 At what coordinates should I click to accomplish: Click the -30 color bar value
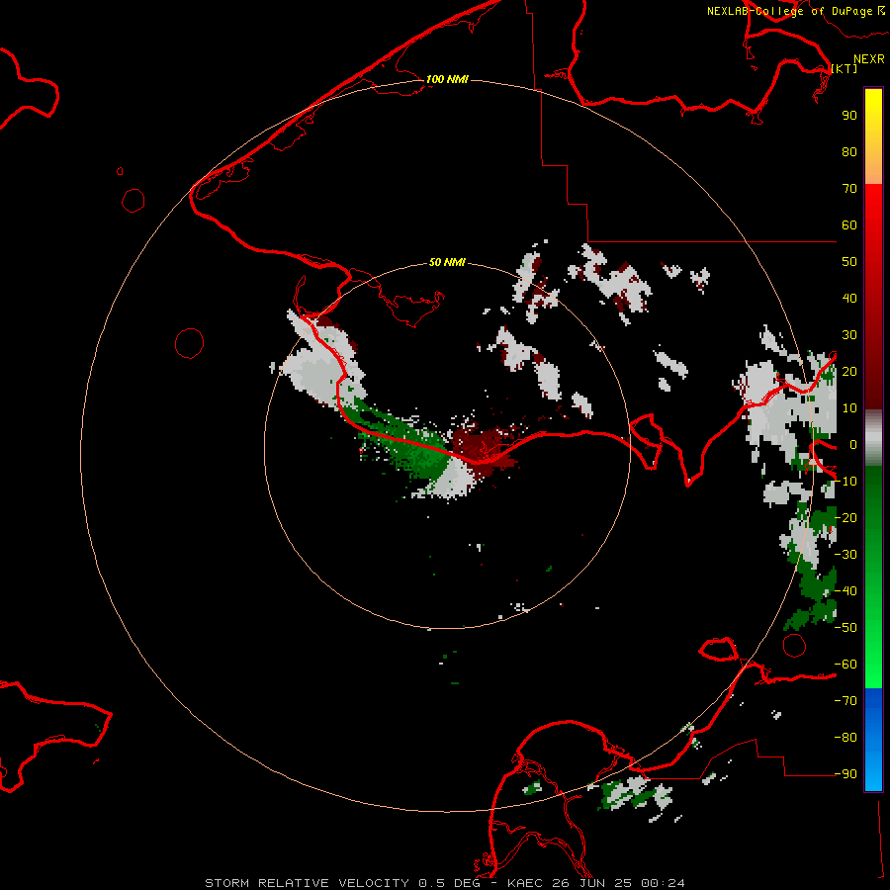845,555
